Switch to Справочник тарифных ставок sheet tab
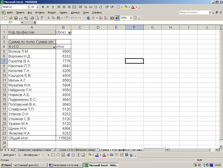The width and height of the screenshot is (223, 168). point(35,149)
